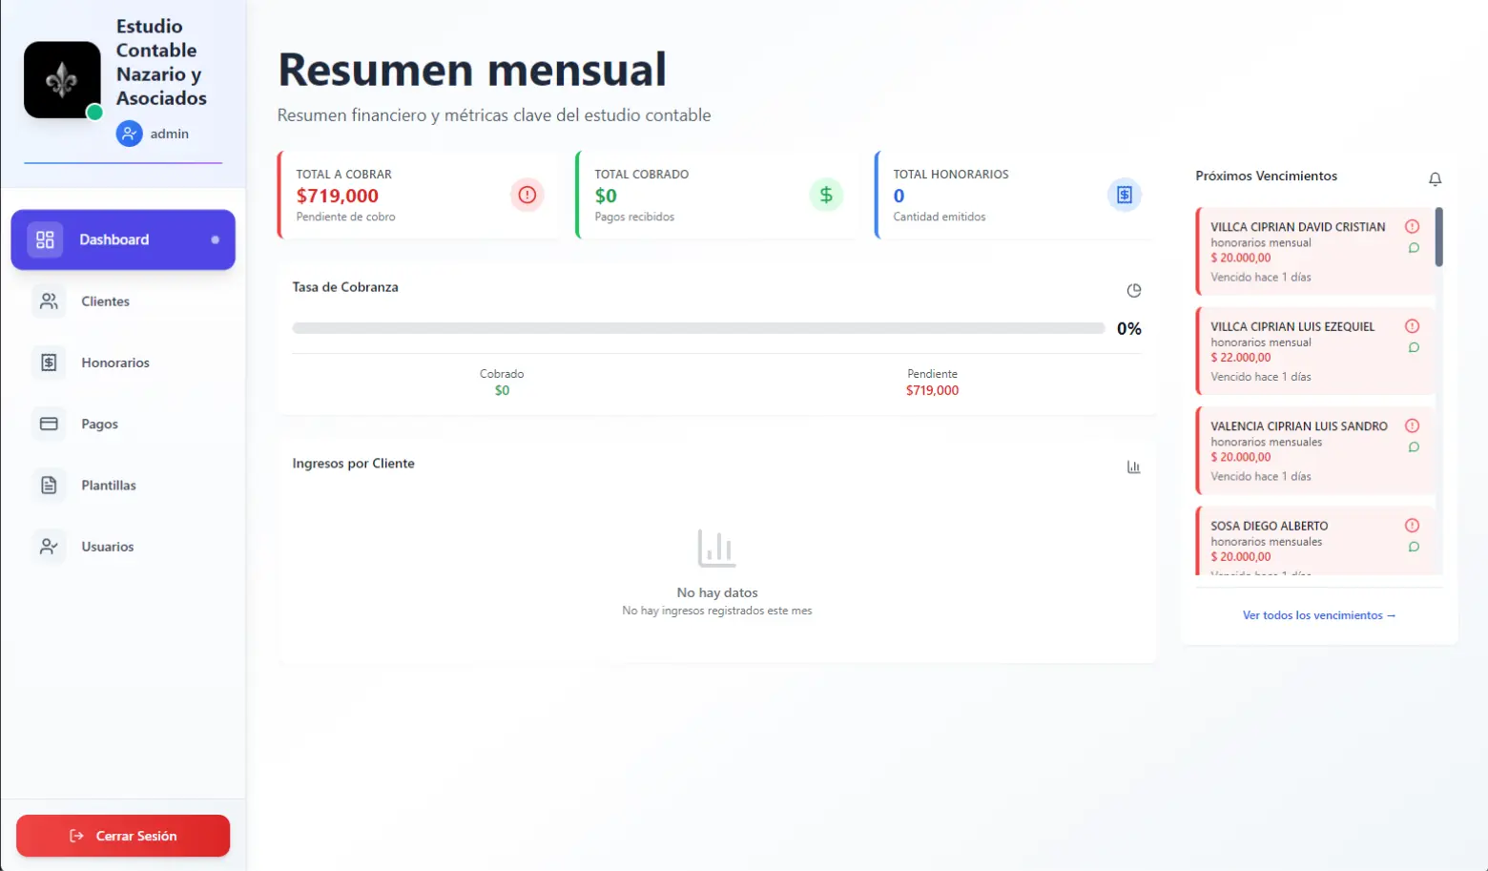This screenshot has height=871, width=1488.
Task: Click the red alert icon on VILLCA CIPRIAN DAVID CRISTIAN
Action: click(x=1413, y=226)
